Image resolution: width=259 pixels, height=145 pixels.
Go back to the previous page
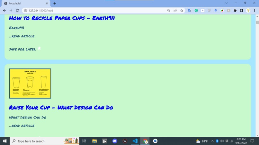(4, 11)
